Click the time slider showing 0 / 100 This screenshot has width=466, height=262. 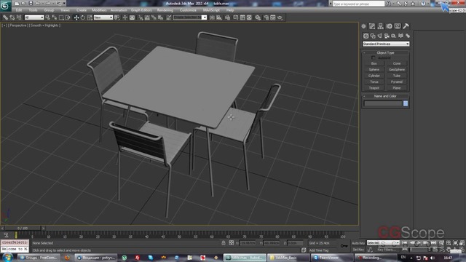[x=23, y=228]
